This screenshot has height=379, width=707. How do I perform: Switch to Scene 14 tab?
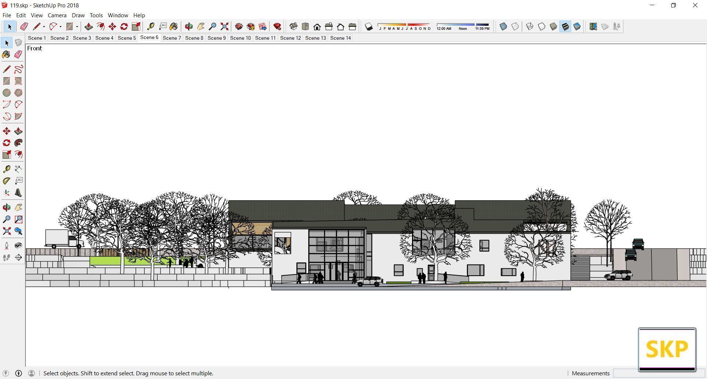point(341,38)
